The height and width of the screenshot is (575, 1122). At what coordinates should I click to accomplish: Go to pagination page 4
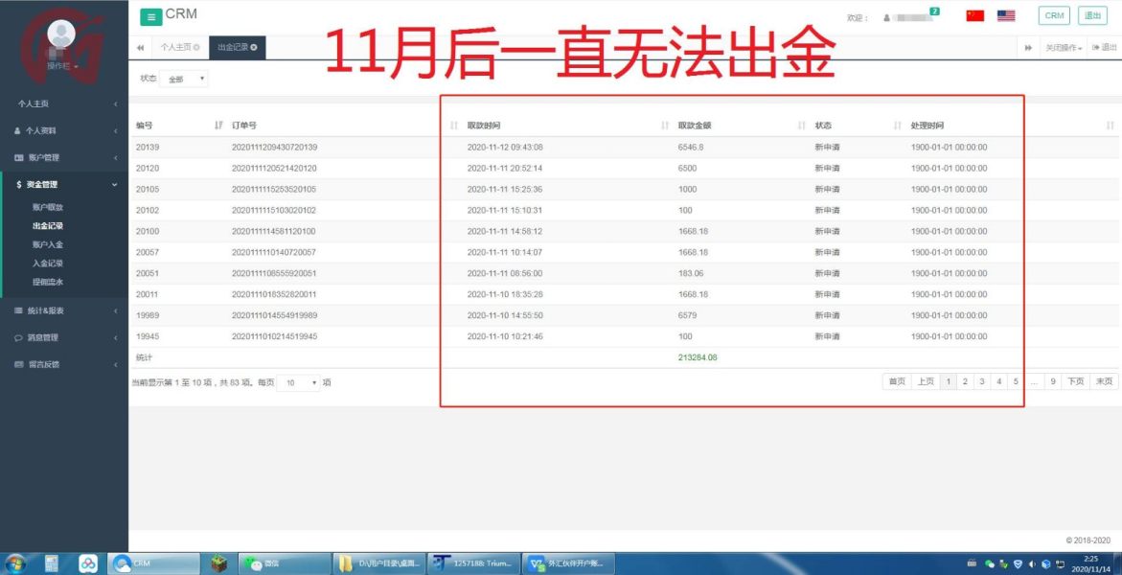pyautogui.click(x=999, y=381)
